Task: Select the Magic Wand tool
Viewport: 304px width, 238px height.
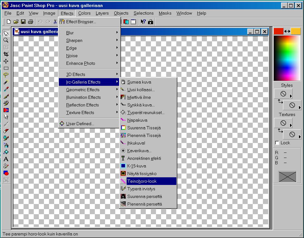Action: pos(6,82)
